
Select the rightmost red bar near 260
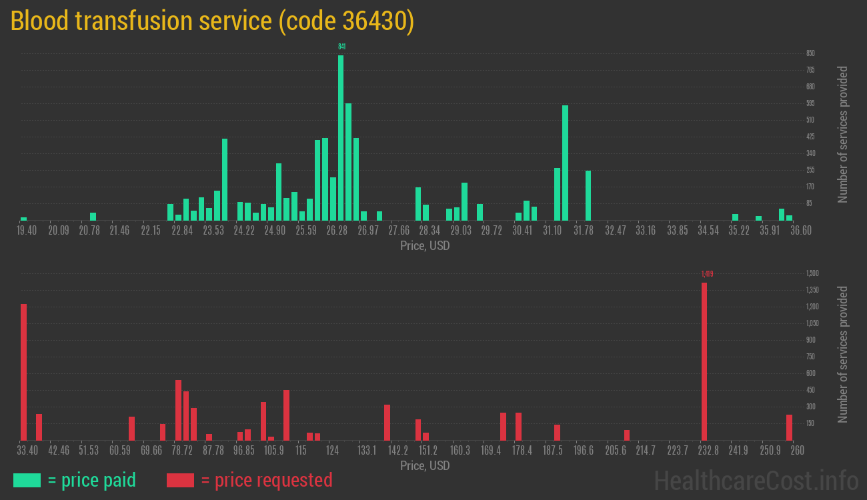(x=789, y=427)
